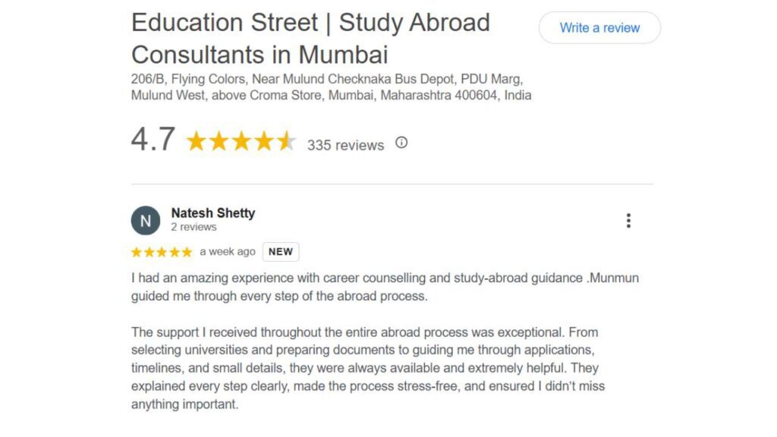Click the Education Street business name heading
This screenshot has height=437, width=777.
coord(311,38)
